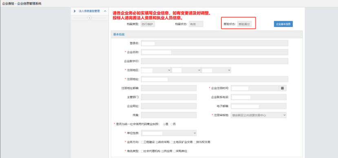Tick the 土地及矿业交易 checkbox

click(x=172, y=142)
